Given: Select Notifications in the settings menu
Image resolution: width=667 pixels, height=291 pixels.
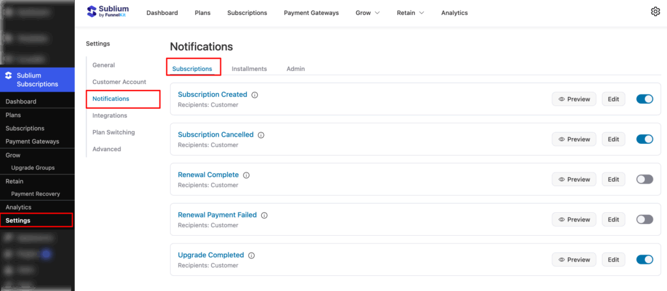Looking at the screenshot, I should [x=111, y=99].
